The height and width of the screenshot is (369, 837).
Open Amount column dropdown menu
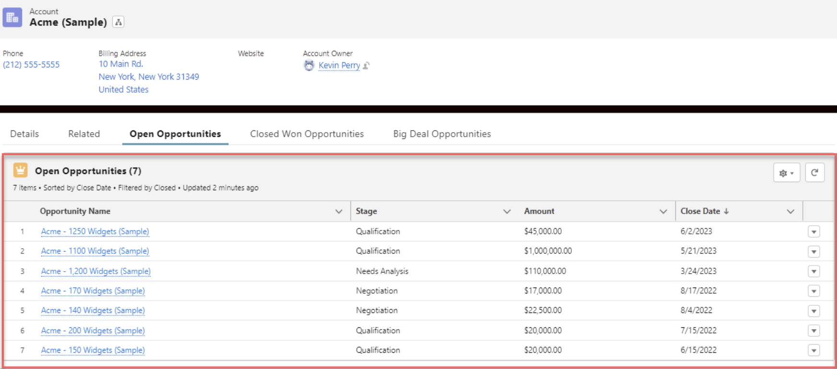(663, 211)
